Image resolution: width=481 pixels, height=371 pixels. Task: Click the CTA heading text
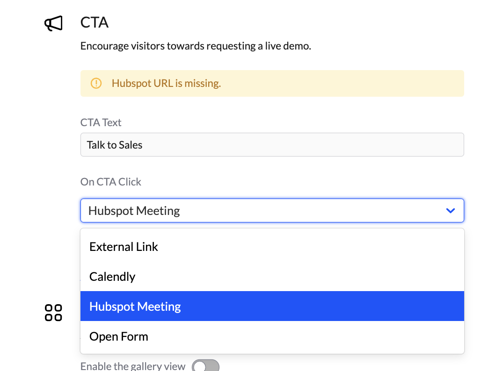point(94,22)
